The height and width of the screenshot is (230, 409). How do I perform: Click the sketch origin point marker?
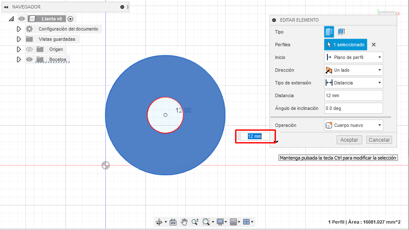pyautogui.click(x=105, y=165)
